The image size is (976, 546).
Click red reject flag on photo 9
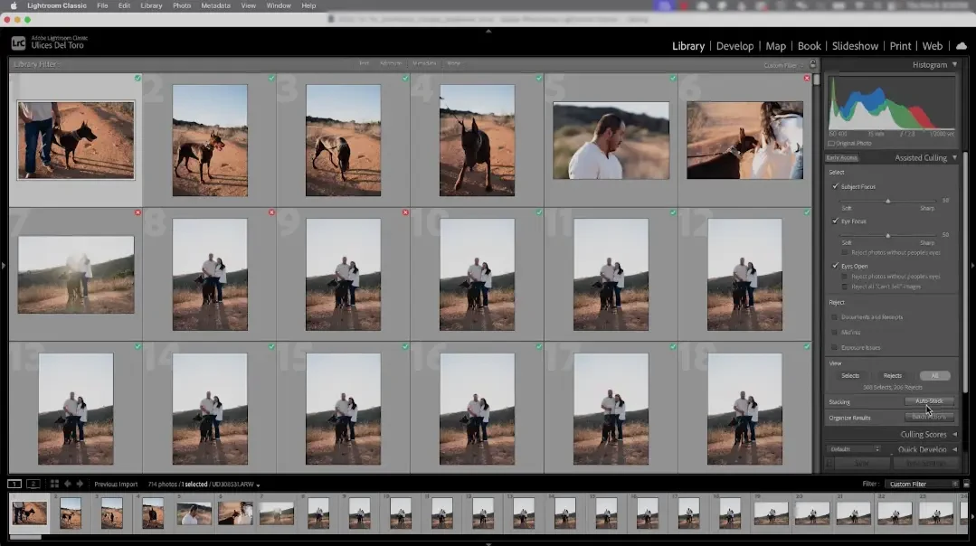point(405,212)
